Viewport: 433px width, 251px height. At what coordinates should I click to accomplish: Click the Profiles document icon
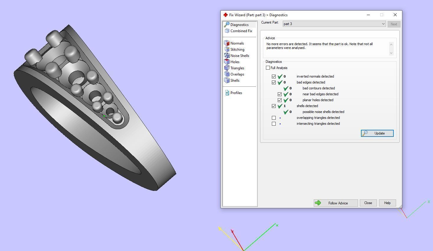coord(227,93)
